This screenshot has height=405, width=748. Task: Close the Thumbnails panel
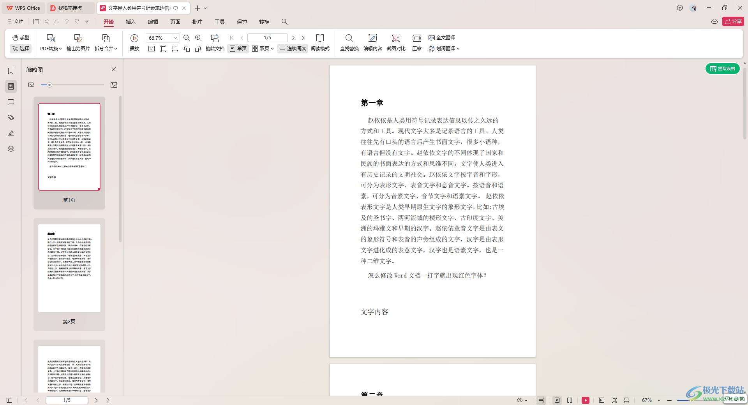pos(114,69)
